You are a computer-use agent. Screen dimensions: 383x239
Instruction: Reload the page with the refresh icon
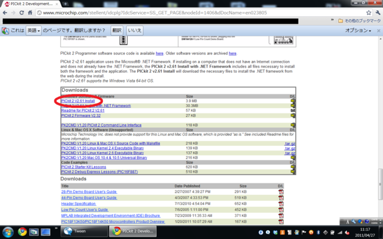tap(22, 13)
